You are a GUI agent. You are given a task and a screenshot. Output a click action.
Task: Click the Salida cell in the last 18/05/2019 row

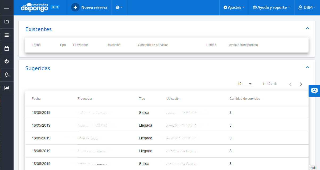[144, 164]
